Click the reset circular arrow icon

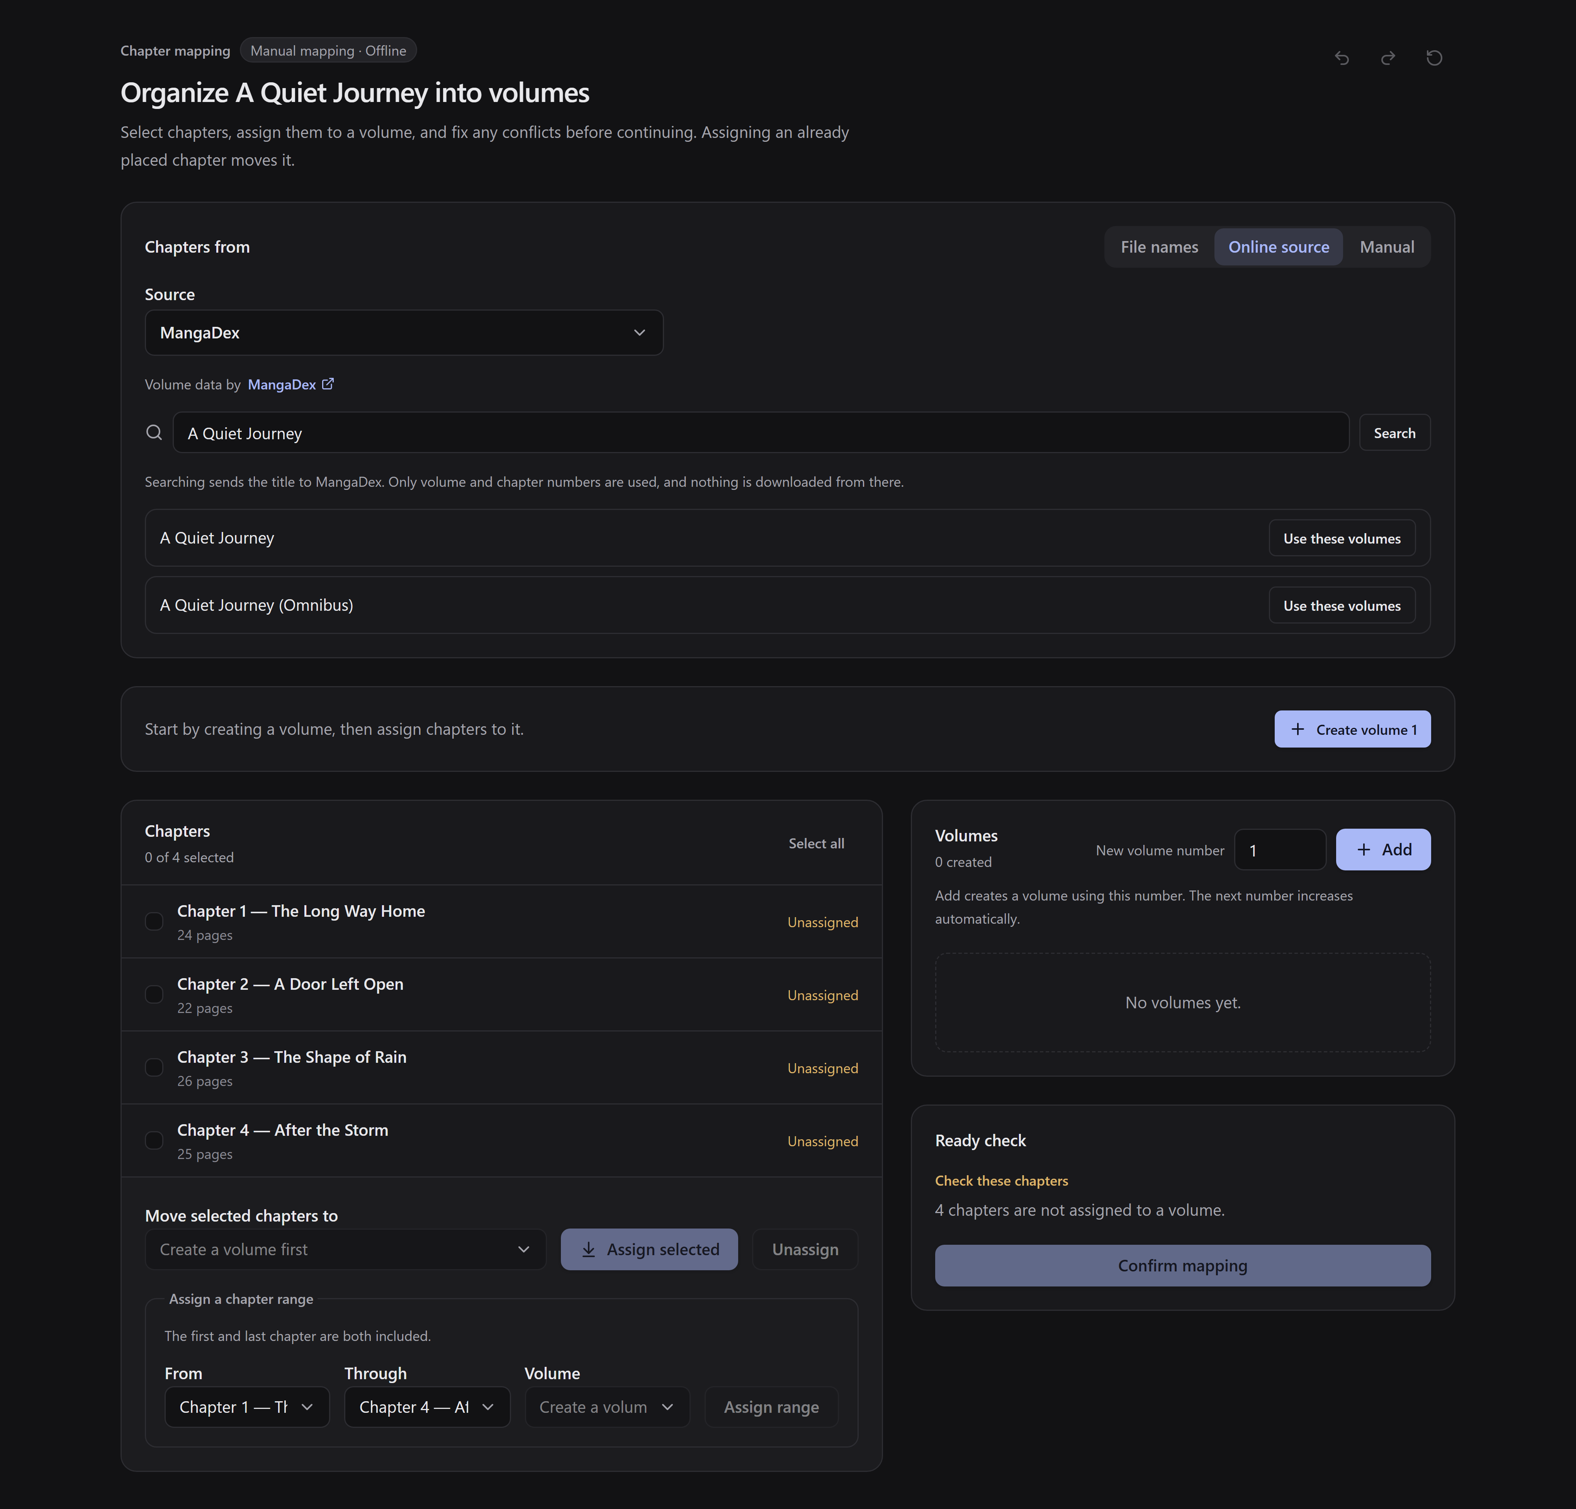click(x=1434, y=58)
